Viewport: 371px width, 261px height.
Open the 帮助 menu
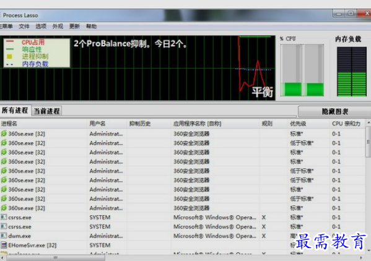(91, 26)
